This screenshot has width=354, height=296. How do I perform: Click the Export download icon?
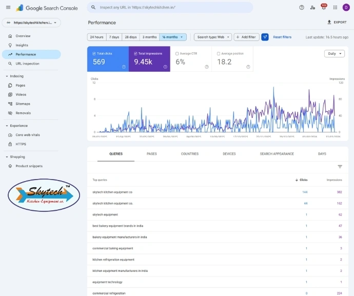coord(329,23)
